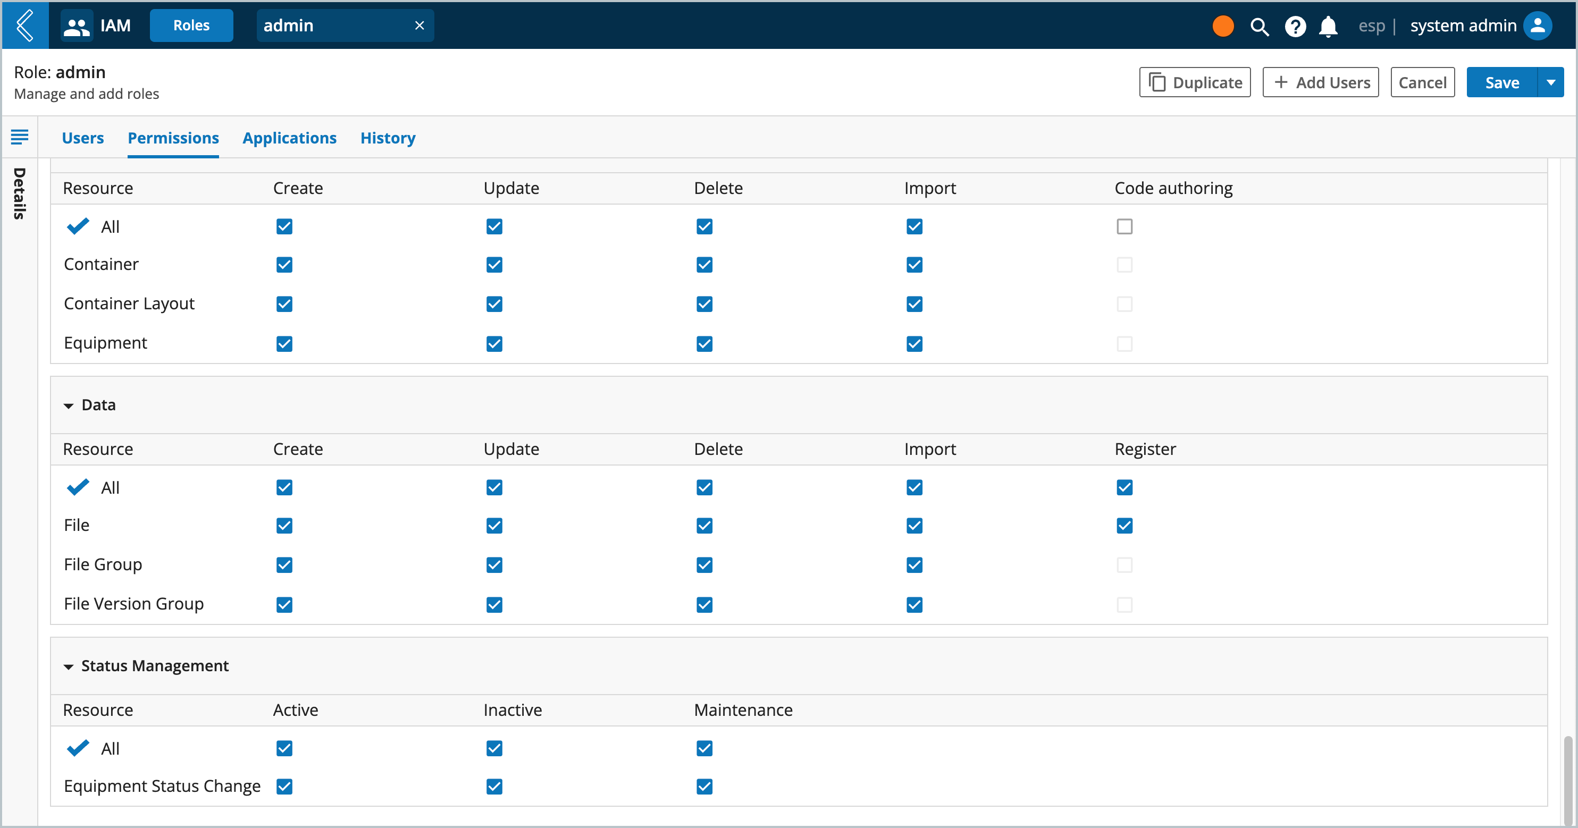Open search with the magnifier icon
The width and height of the screenshot is (1578, 828).
tap(1259, 27)
